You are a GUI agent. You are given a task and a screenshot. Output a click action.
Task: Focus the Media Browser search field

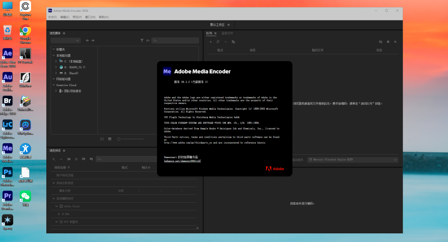pos(175,41)
